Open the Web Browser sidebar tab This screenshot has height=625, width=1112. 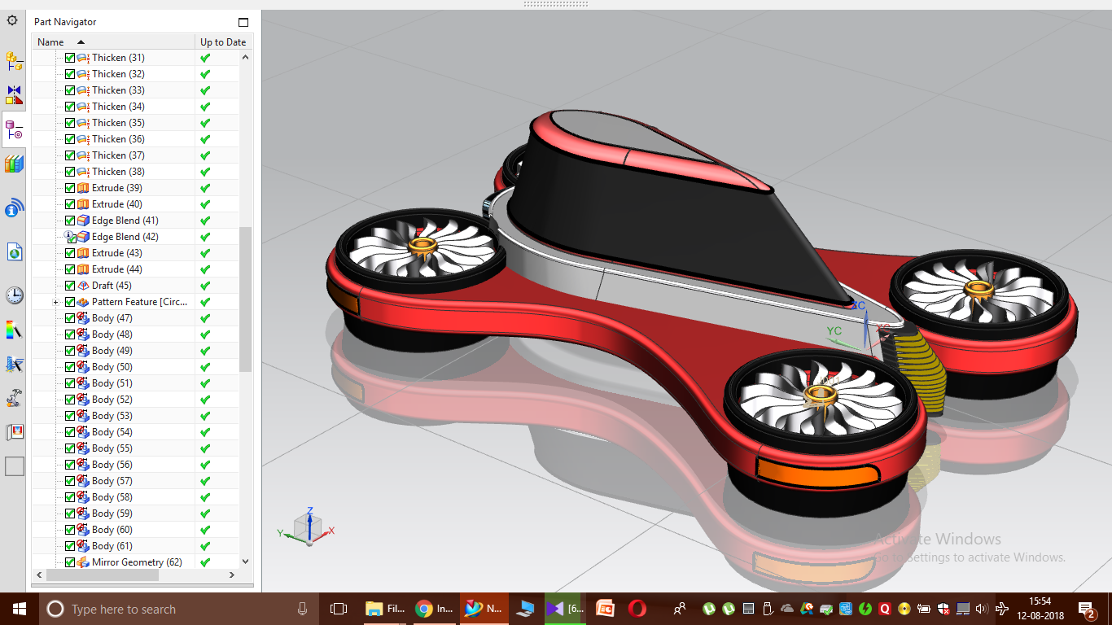[x=14, y=252]
